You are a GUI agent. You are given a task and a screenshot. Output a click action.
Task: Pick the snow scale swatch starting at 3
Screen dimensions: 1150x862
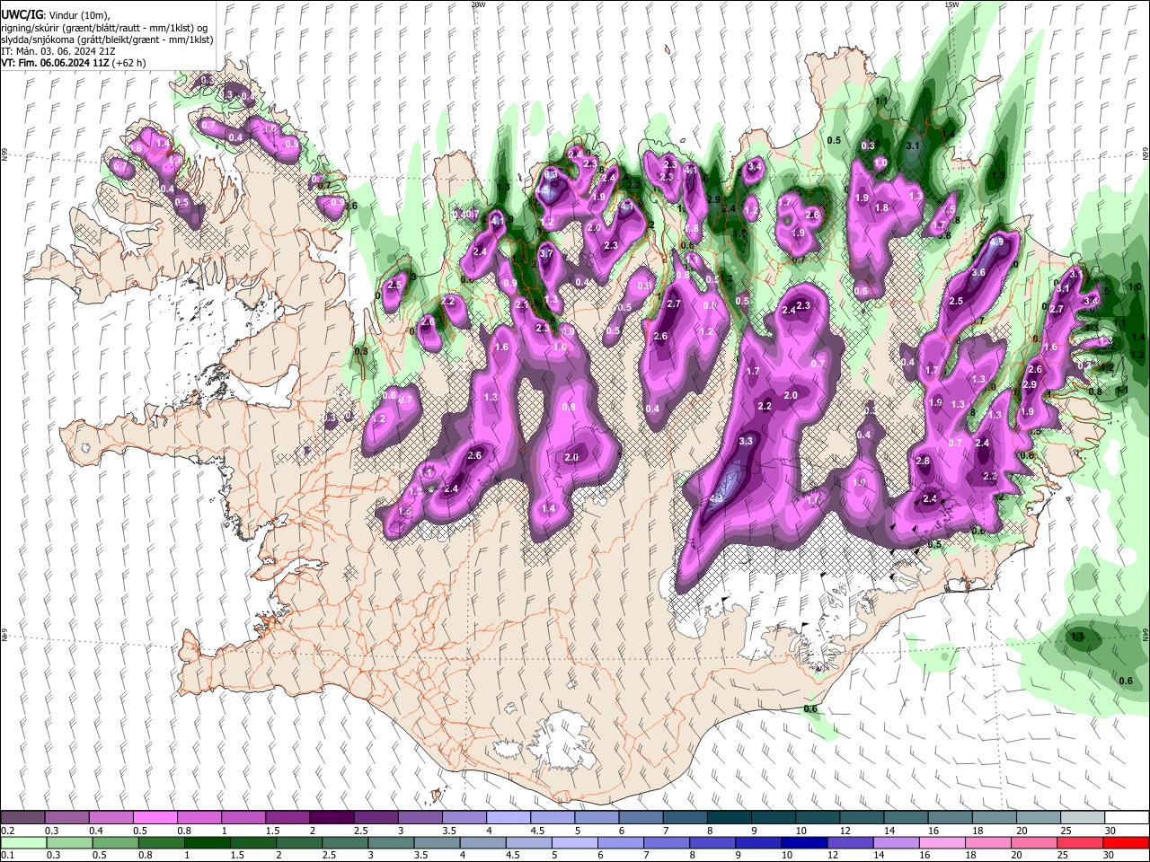[420, 818]
